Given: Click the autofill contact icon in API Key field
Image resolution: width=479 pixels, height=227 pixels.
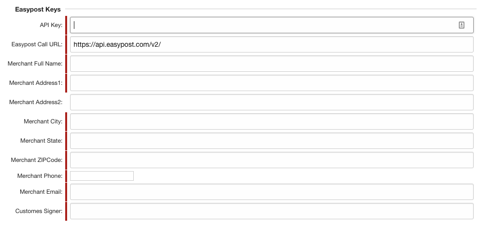Looking at the screenshot, I should click(x=461, y=25).
